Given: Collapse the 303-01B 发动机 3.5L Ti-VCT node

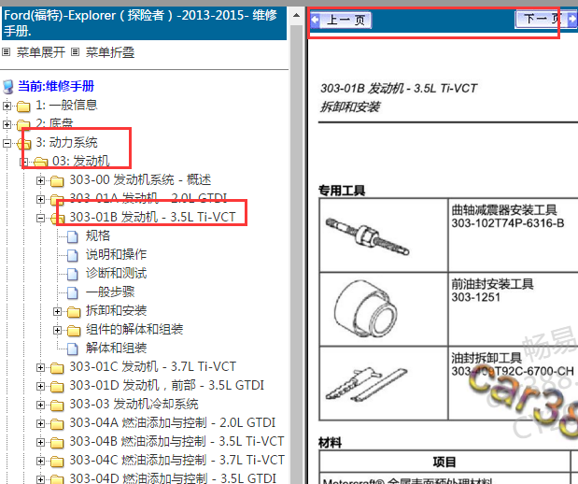Looking at the screenshot, I should tap(40, 219).
